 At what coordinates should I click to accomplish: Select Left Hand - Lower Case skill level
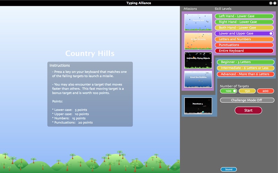pos(244,16)
